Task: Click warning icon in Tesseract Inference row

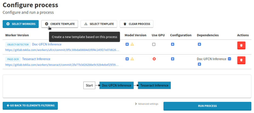Action: pyautogui.click(x=132, y=59)
